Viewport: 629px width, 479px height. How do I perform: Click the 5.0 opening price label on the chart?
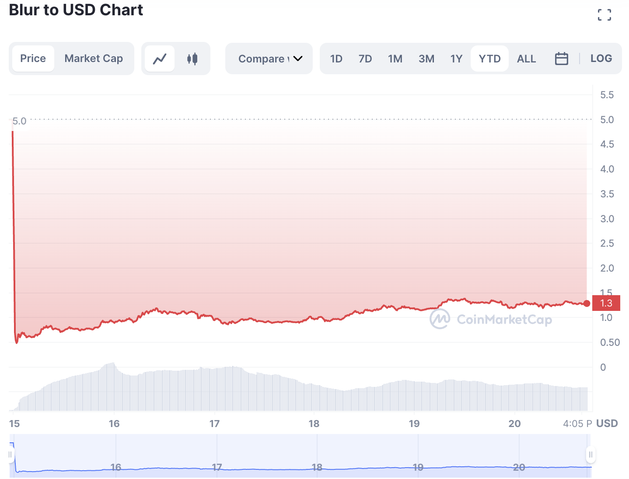coord(19,121)
